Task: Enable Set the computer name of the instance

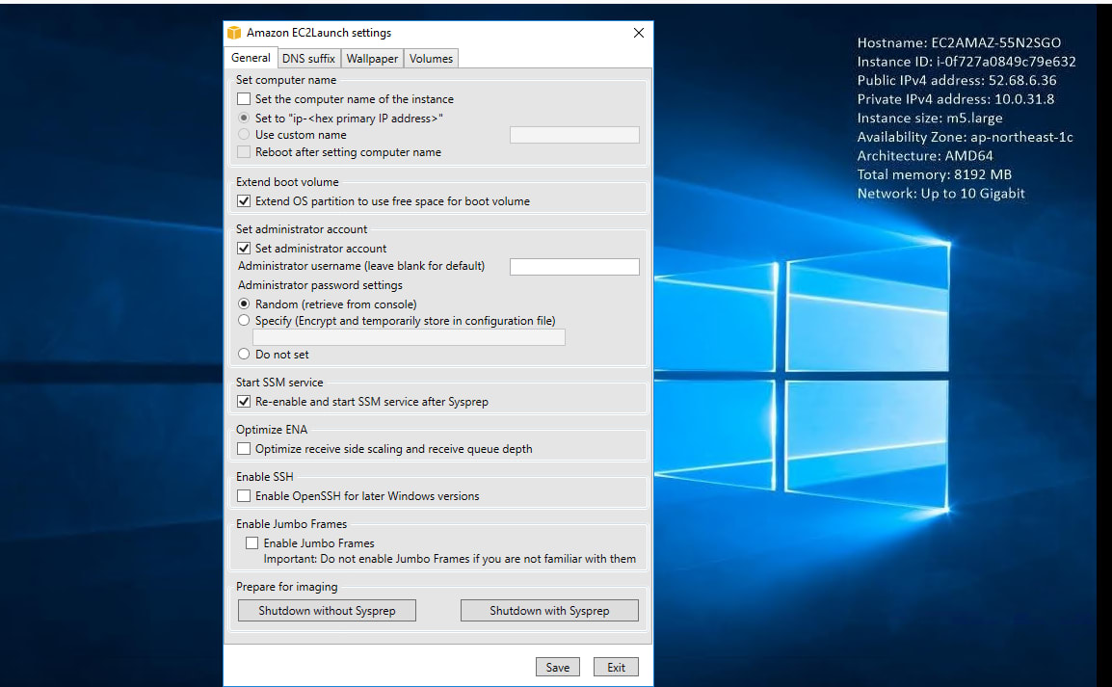Action: tap(244, 98)
